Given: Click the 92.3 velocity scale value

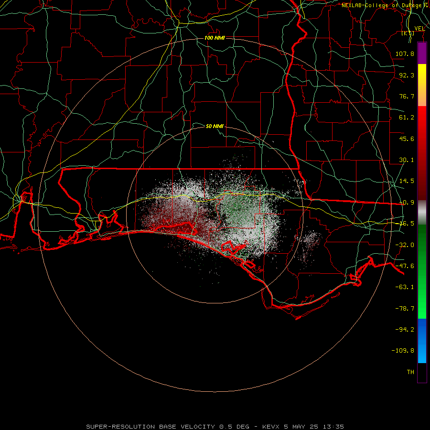Looking at the screenshot, I should pyautogui.click(x=407, y=75).
